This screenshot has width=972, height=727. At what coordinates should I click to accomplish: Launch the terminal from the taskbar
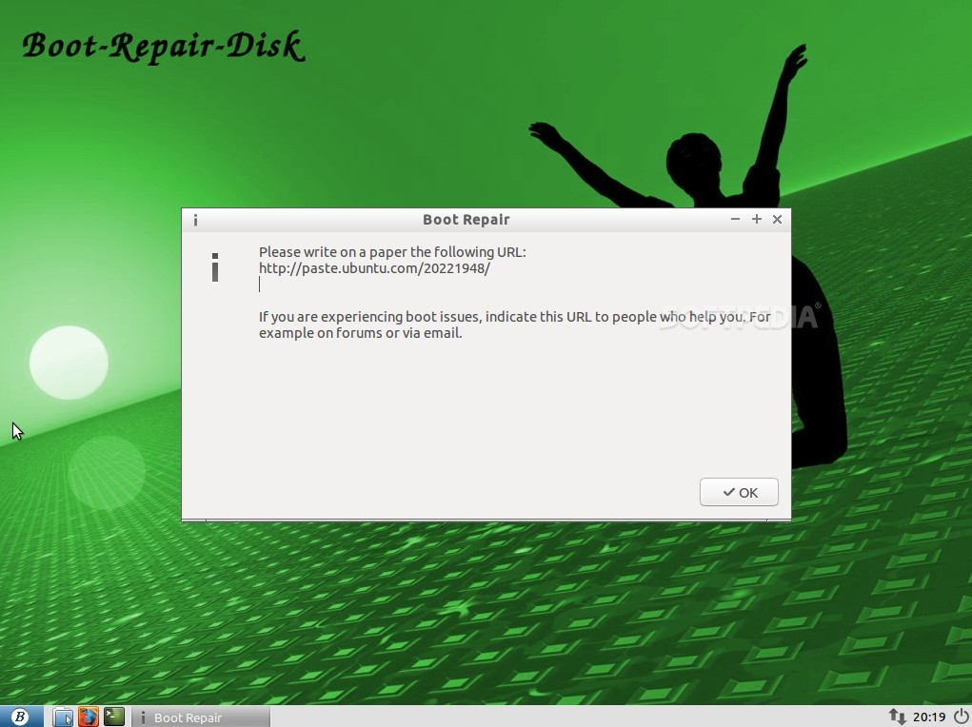coord(114,717)
